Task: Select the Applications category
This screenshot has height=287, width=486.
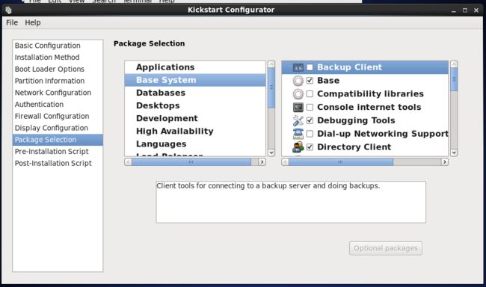Action: tap(195, 67)
